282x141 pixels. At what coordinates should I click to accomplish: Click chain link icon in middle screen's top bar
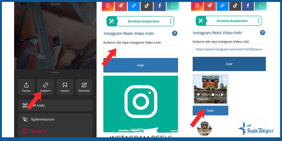pyautogui.click(x=134, y=6)
